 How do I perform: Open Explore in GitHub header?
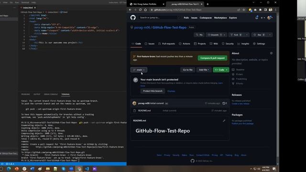233,18
